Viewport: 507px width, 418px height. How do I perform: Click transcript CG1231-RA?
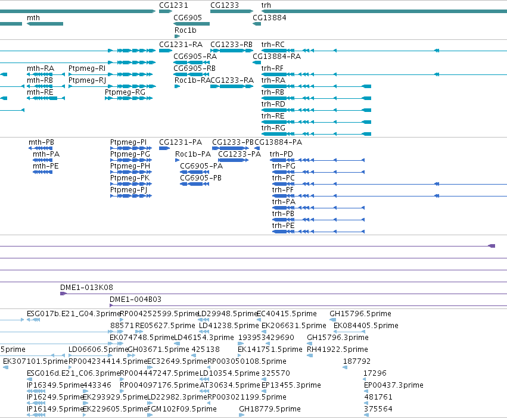pos(166,51)
